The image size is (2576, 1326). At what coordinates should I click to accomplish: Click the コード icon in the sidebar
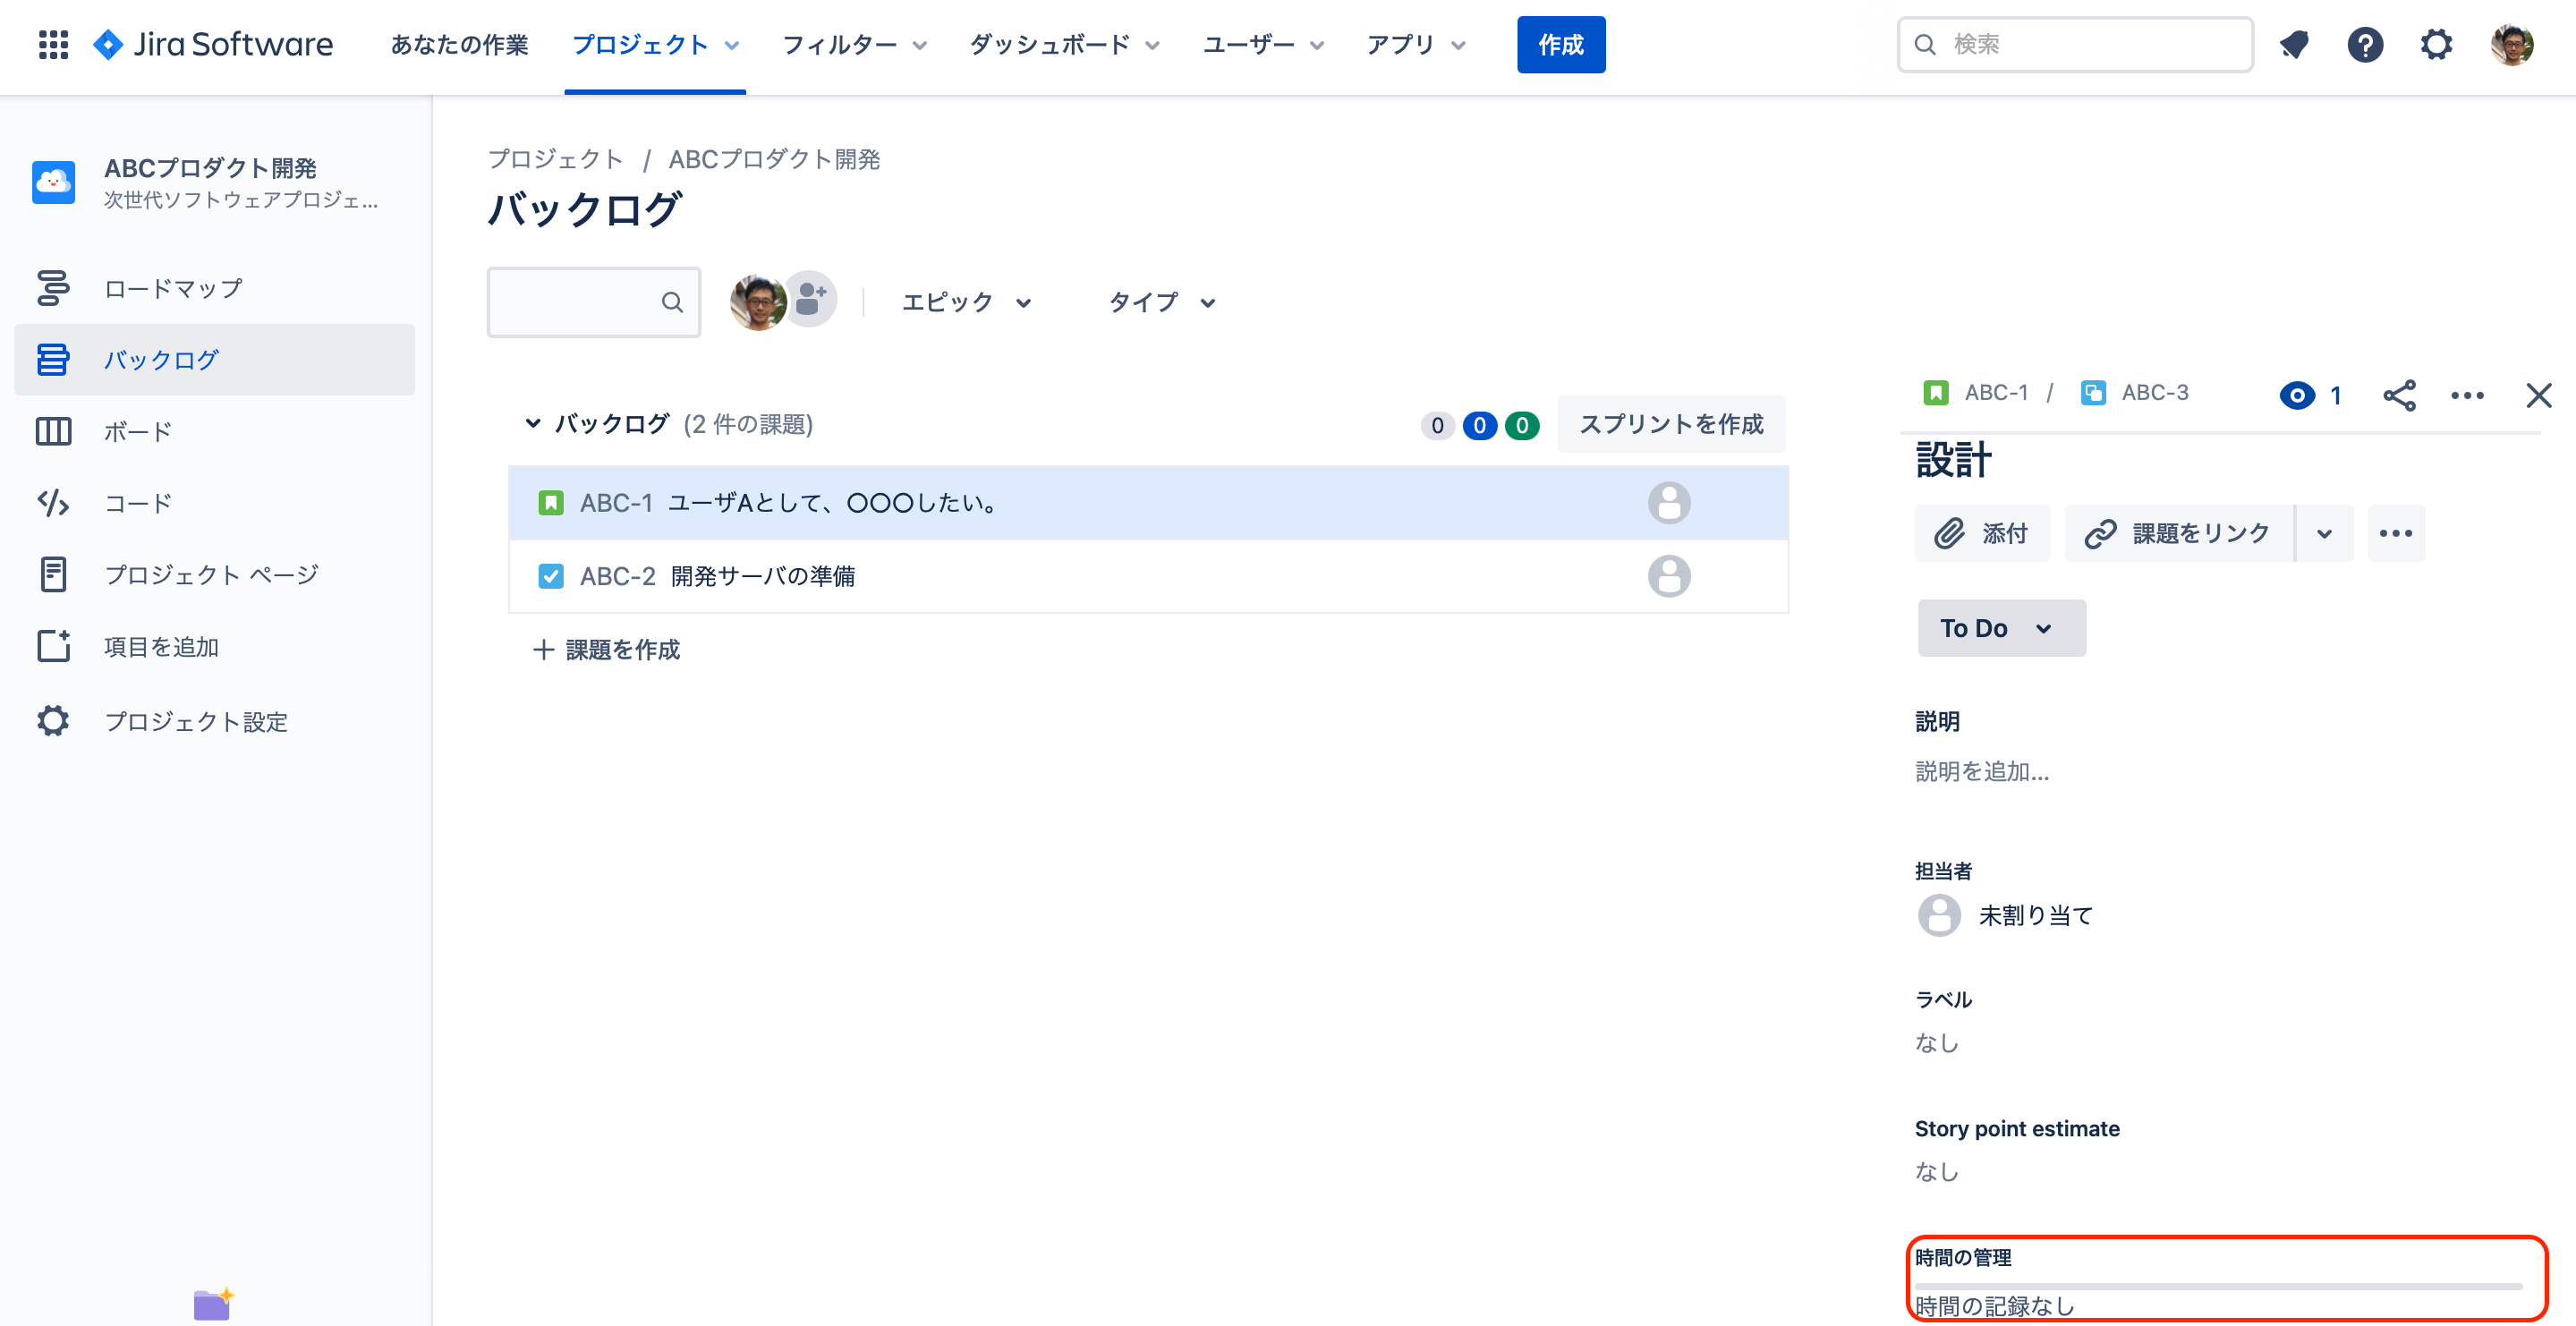pos(53,503)
